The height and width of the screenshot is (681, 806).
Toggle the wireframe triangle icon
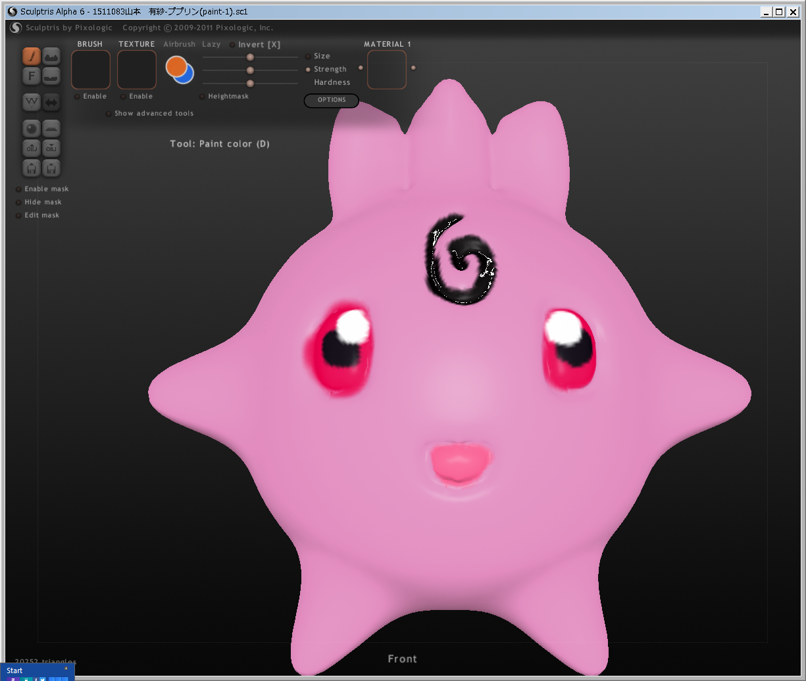point(32,102)
